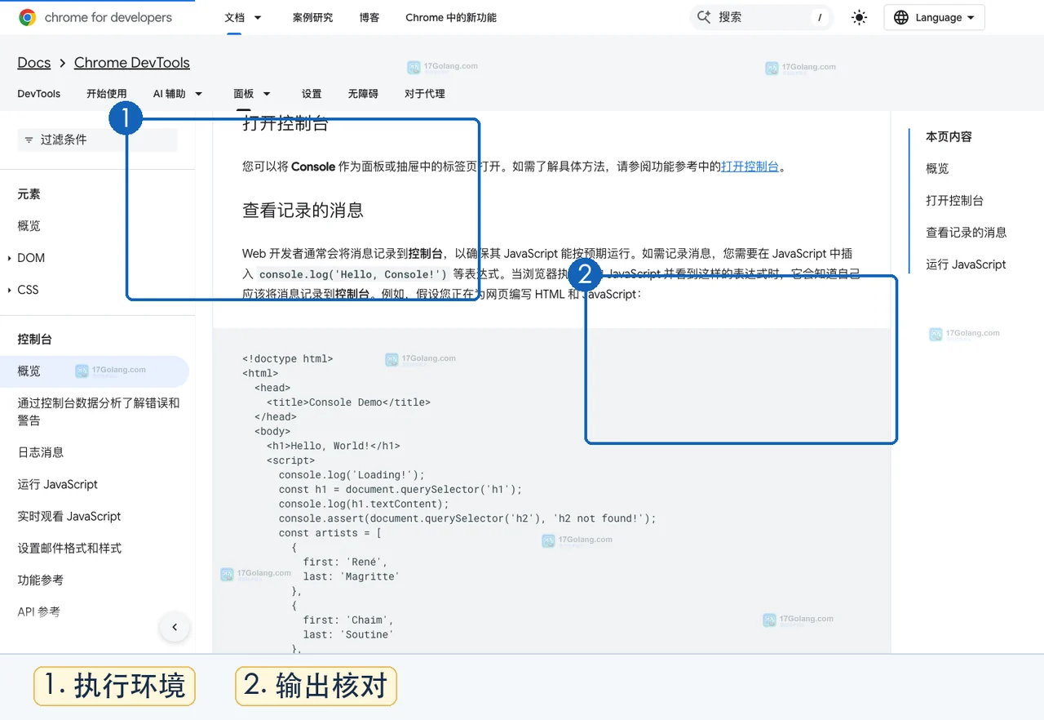The image size is (1044, 720).
Task: Jump to 运行 JavaScript in 本页内容
Action: (x=966, y=264)
